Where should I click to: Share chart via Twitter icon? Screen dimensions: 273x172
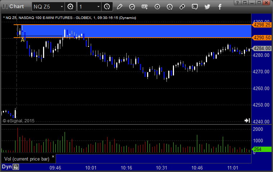207,7
